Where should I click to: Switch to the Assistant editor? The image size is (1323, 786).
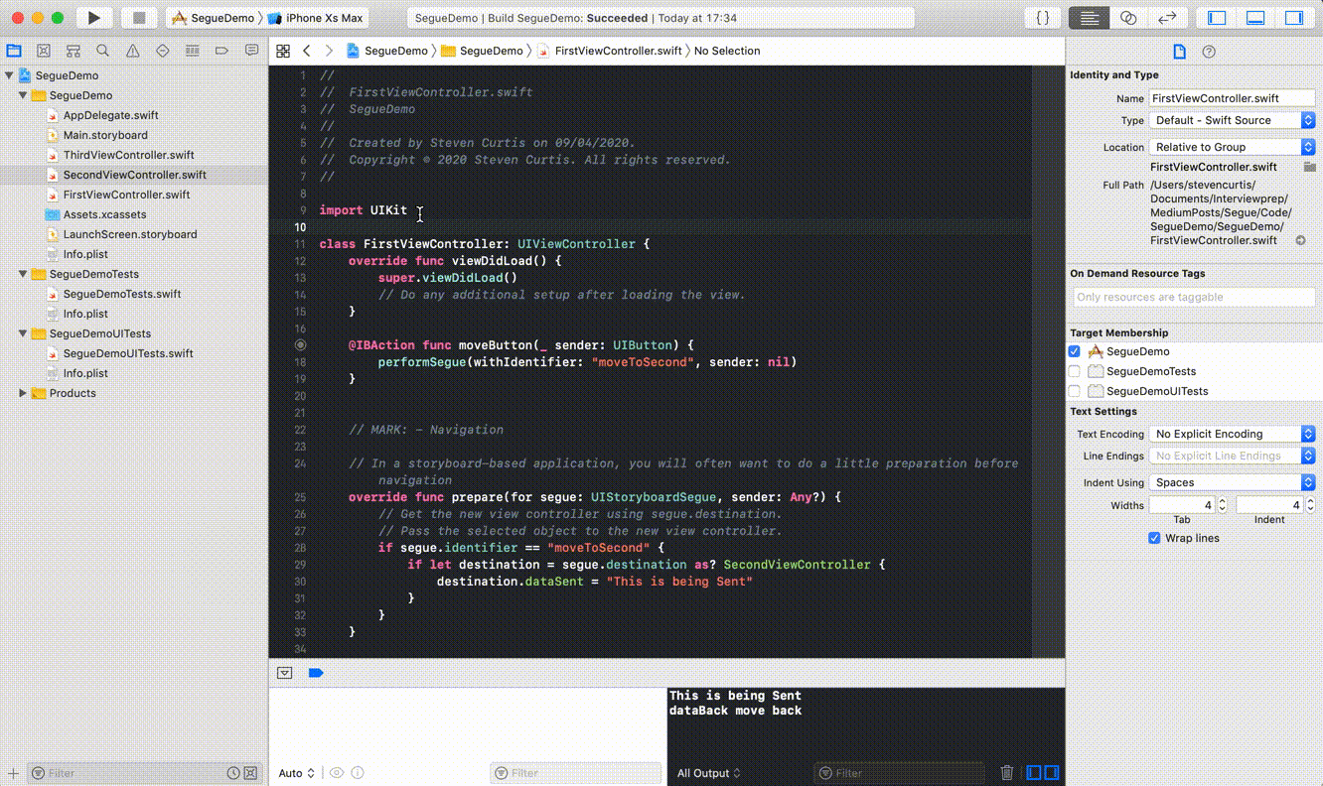tap(1128, 18)
